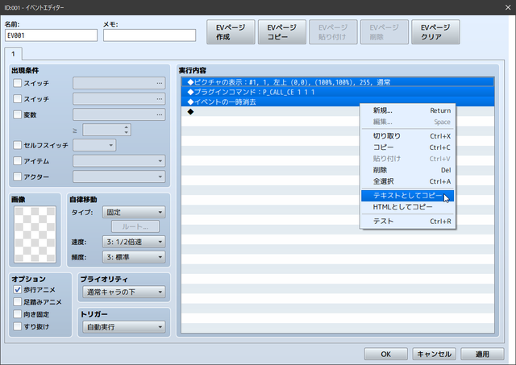The width and height of the screenshot is (516, 365).
Task: Click the EVページ作成 button
Action: [231, 32]
